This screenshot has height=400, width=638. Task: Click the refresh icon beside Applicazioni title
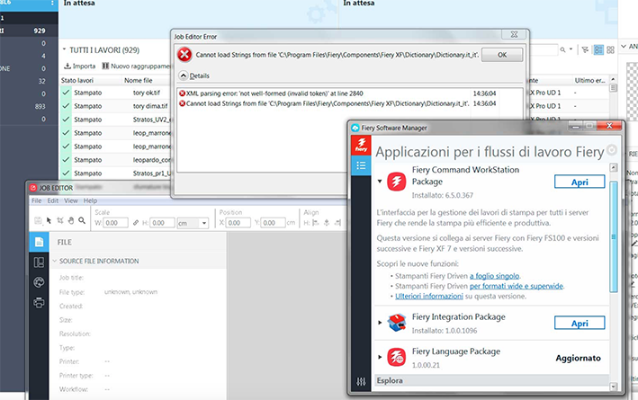coord(611,149)
